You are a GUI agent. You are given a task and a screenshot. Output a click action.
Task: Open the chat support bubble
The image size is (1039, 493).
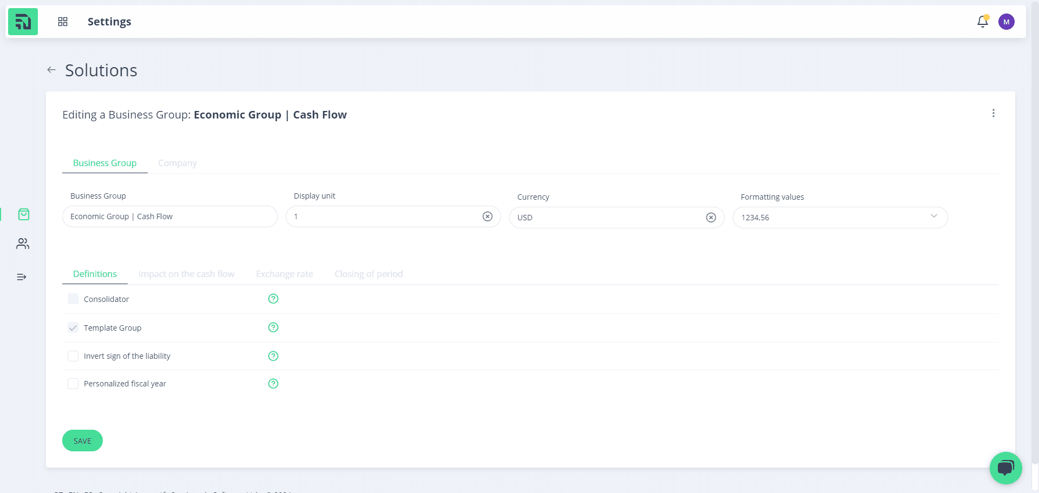point(1006,468)
